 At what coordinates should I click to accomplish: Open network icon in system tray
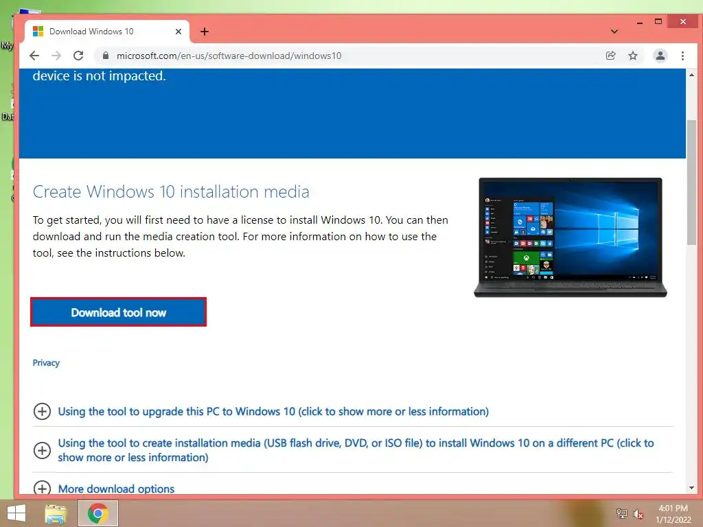(x=621, y=513)
